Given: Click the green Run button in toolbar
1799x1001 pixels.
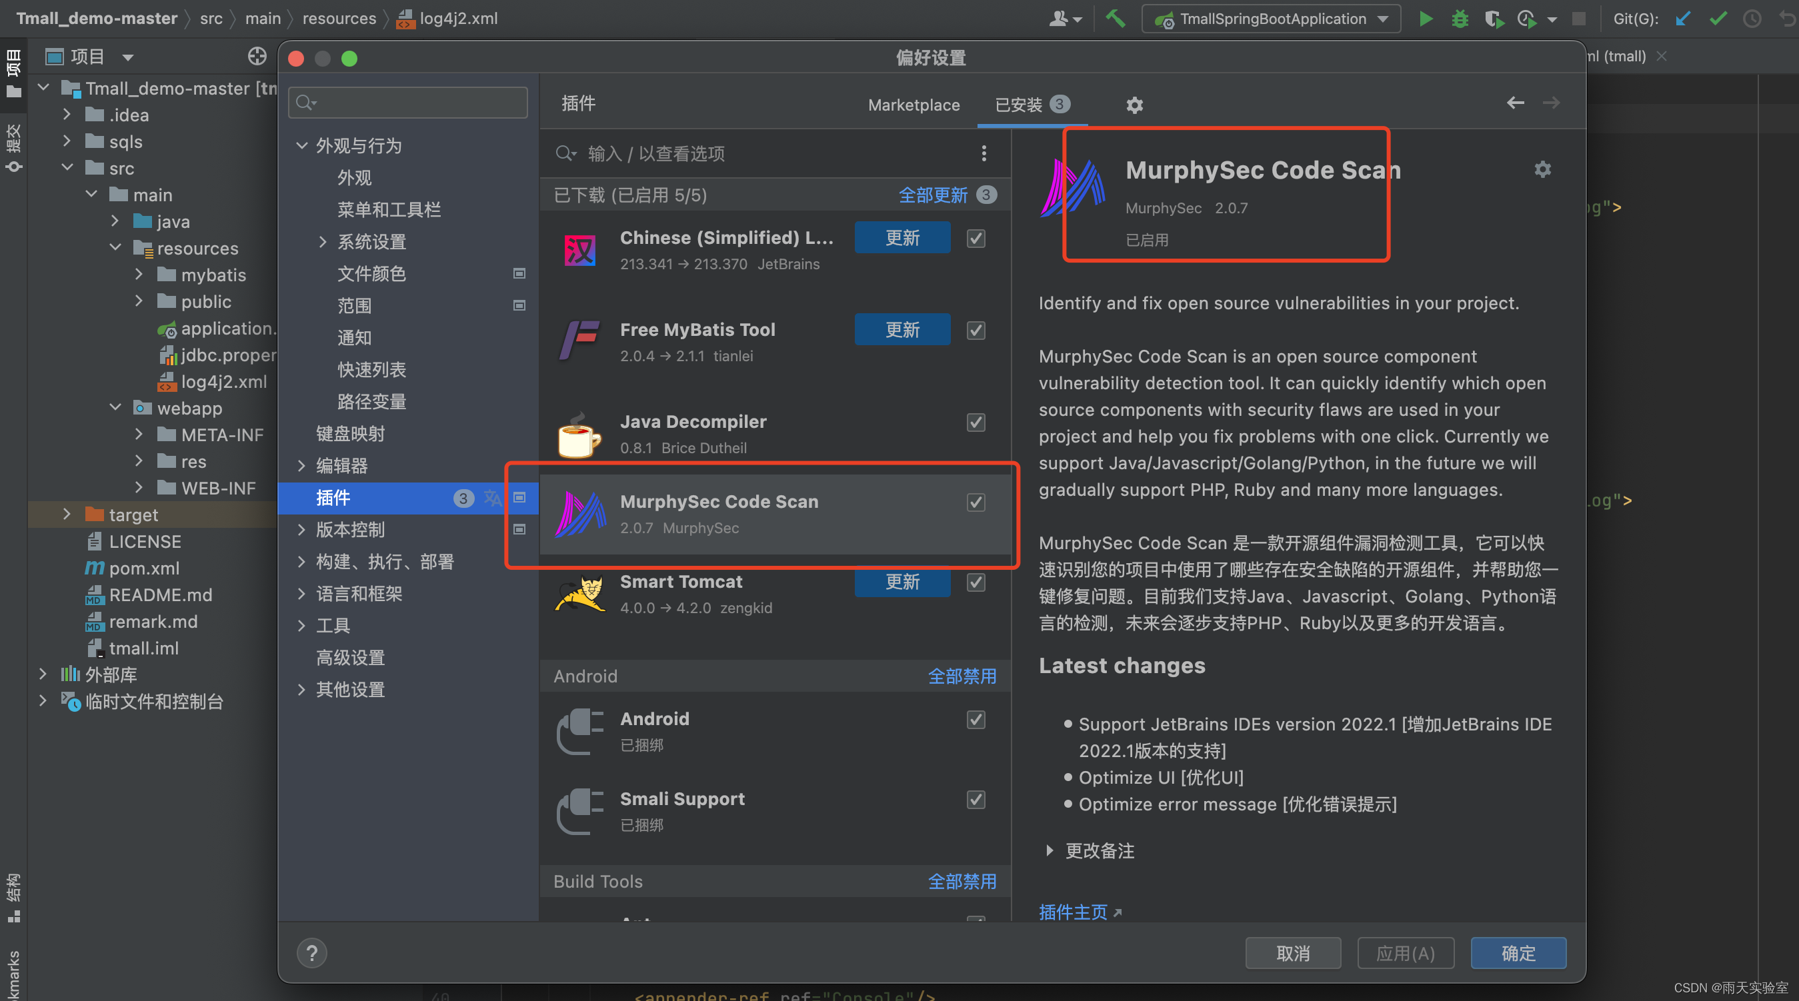Looking at the screenshot, I should [1426, 19].
